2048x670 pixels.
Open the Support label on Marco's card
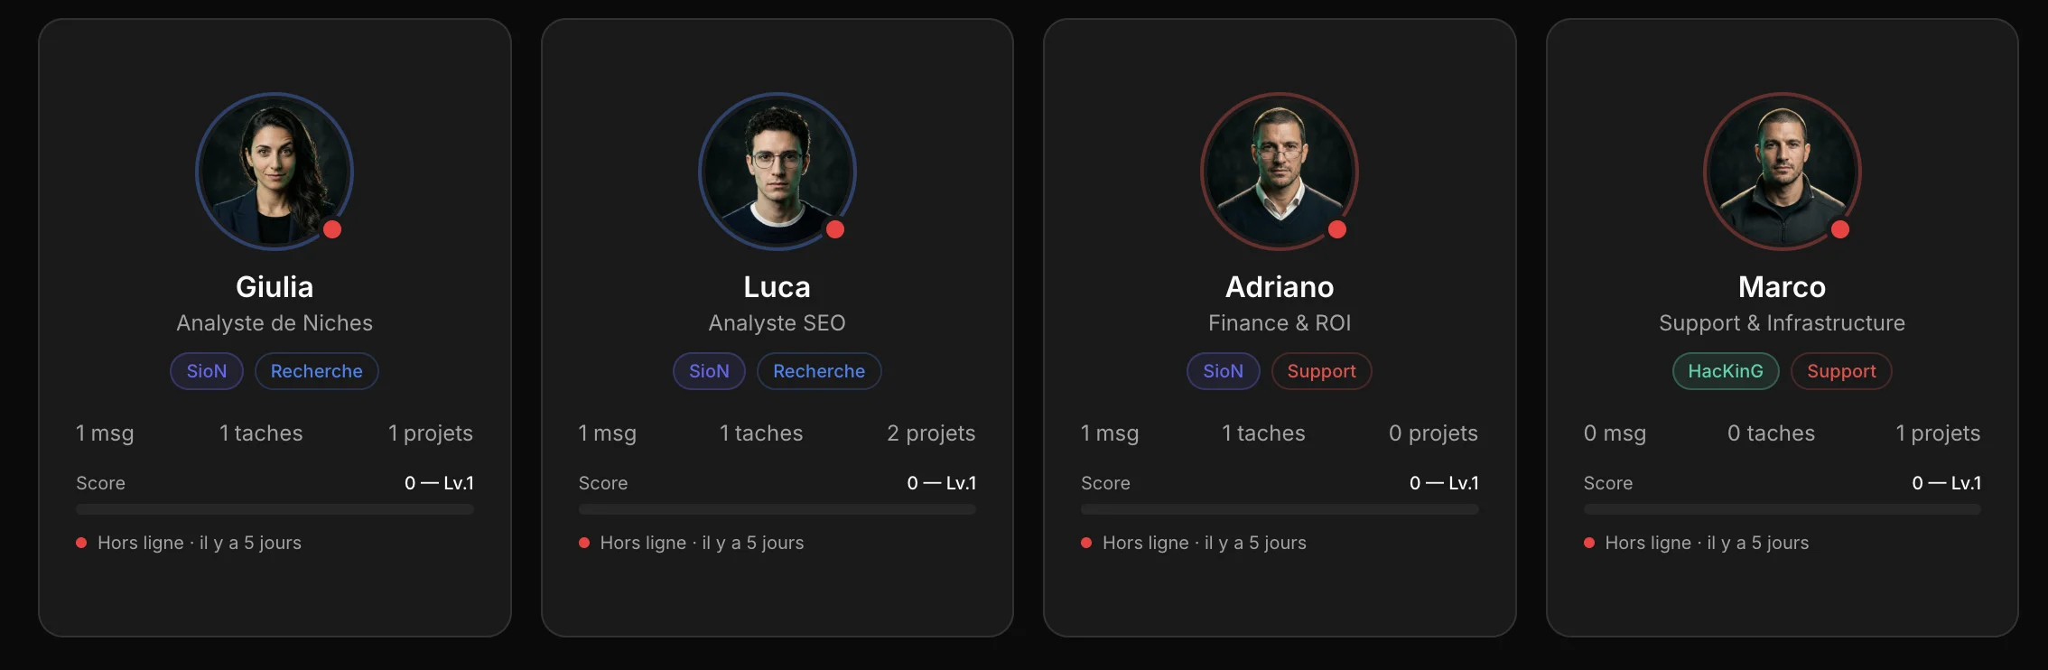click(x=1841, y=371)
